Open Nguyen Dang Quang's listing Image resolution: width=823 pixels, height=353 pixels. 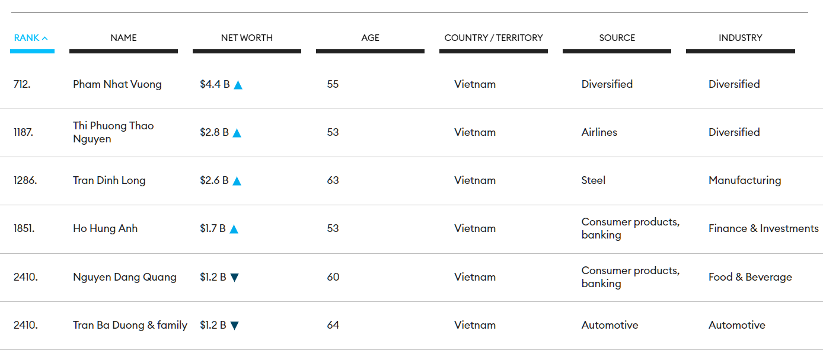[x=125, y=277]
